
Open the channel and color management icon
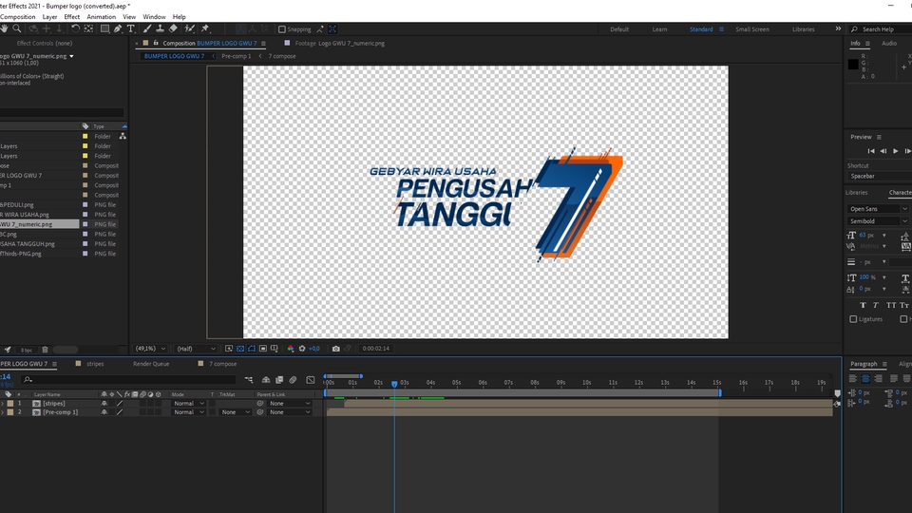[x=291, y=349]
